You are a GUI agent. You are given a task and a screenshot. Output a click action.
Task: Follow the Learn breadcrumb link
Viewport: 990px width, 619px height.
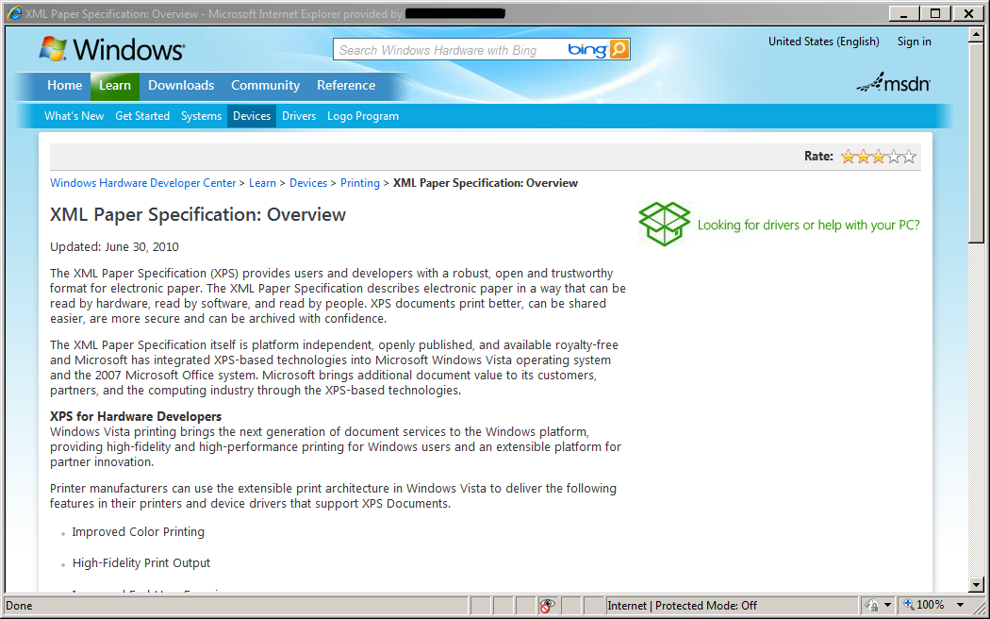262,183
